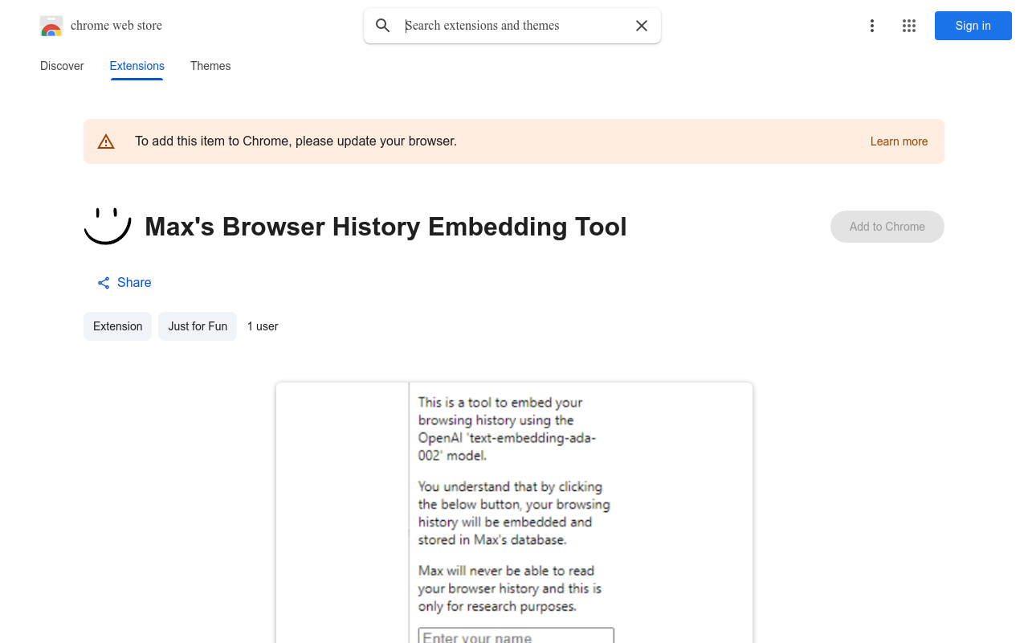Click the smiley face extension logo

107,226
